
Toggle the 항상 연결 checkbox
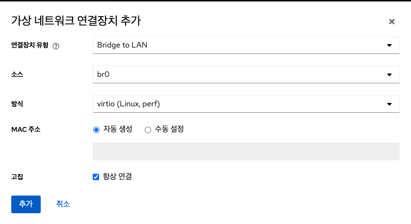pos(96,177)
